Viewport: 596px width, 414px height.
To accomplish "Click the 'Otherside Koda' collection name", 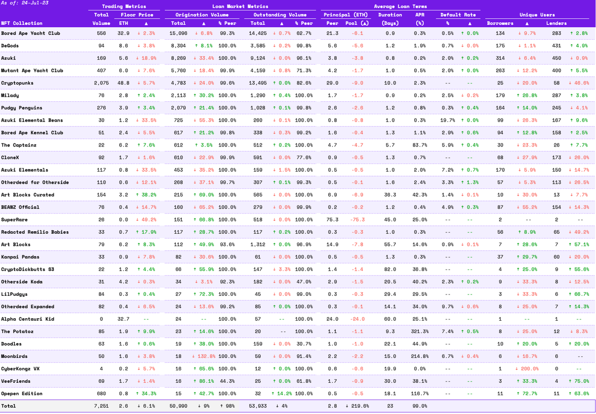I will pos(22,281).
